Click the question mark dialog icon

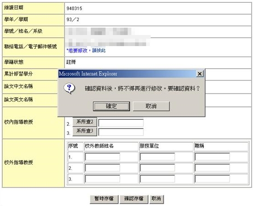[70, 88]
